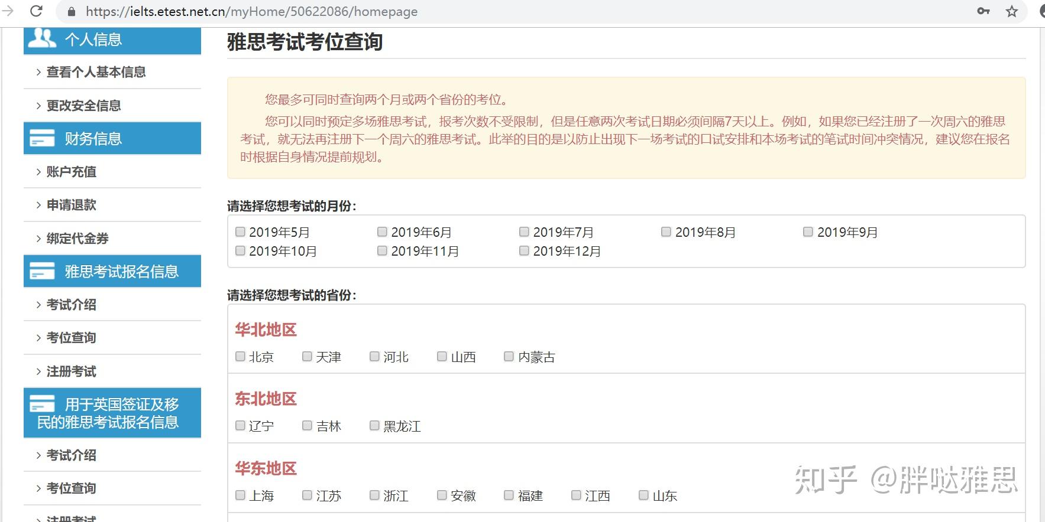Click the saved password key icon
The image size is (1045, 522).
[x=983, y=11]
